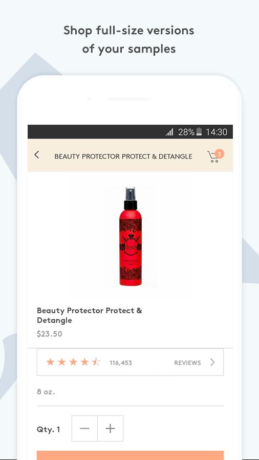The height and width of the screenshot is (460, 259).
Task: Tap the third rating star
Action: (x=73, y=362)
